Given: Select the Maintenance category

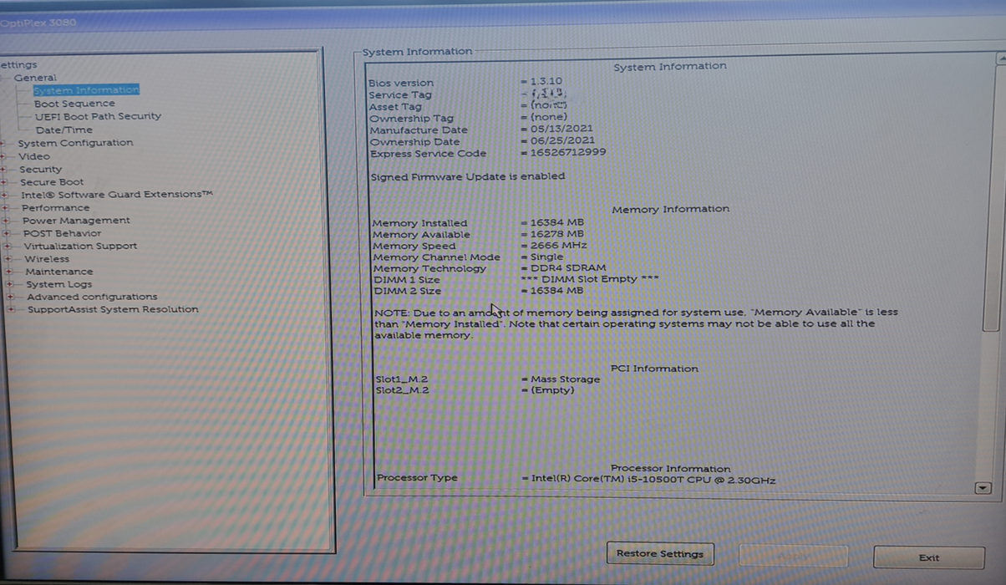Looking at the screenshot, I should 59,272.
